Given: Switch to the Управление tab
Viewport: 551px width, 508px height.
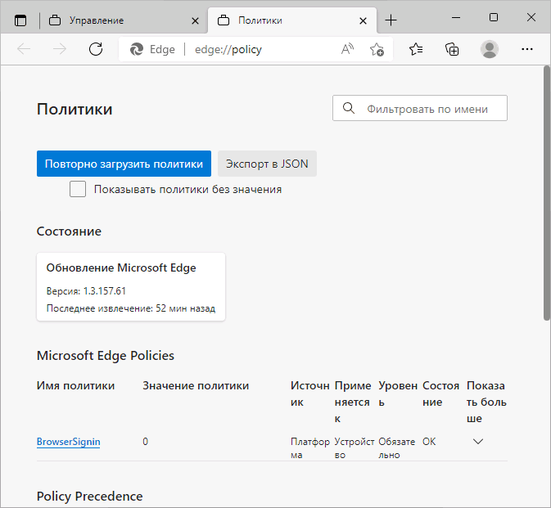Looking at the screenshot, I should tap(124, 20).
